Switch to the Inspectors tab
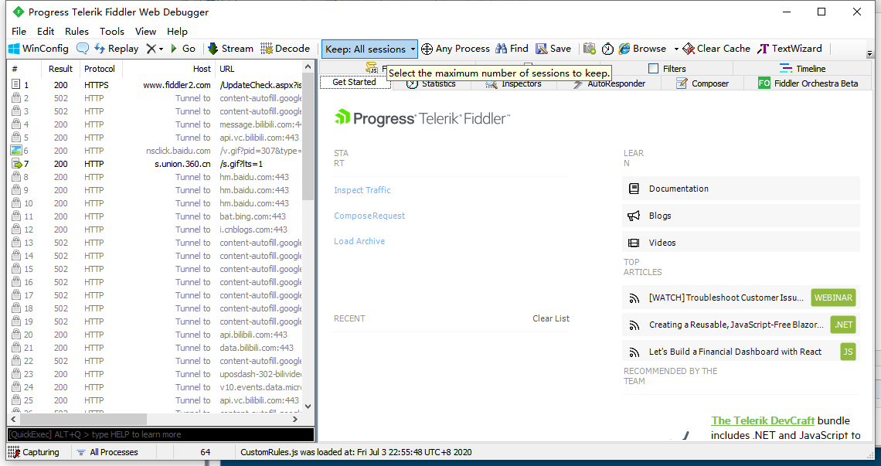881x466 pixels. [514, 83]
